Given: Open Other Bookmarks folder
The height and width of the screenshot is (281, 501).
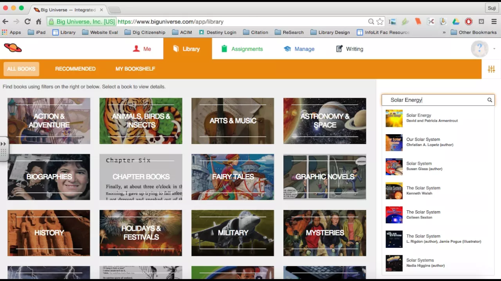Looking at the screenshot, I should [x=474, y=32].
